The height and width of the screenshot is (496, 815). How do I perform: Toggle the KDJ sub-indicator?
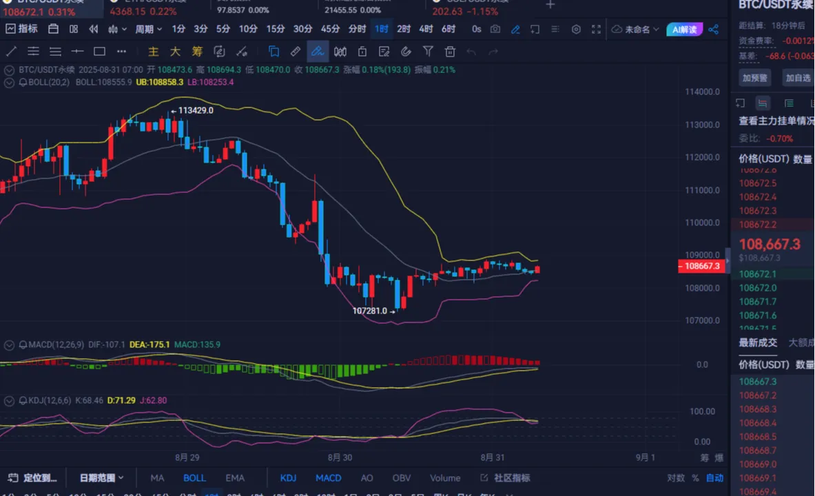pos(289,478)
